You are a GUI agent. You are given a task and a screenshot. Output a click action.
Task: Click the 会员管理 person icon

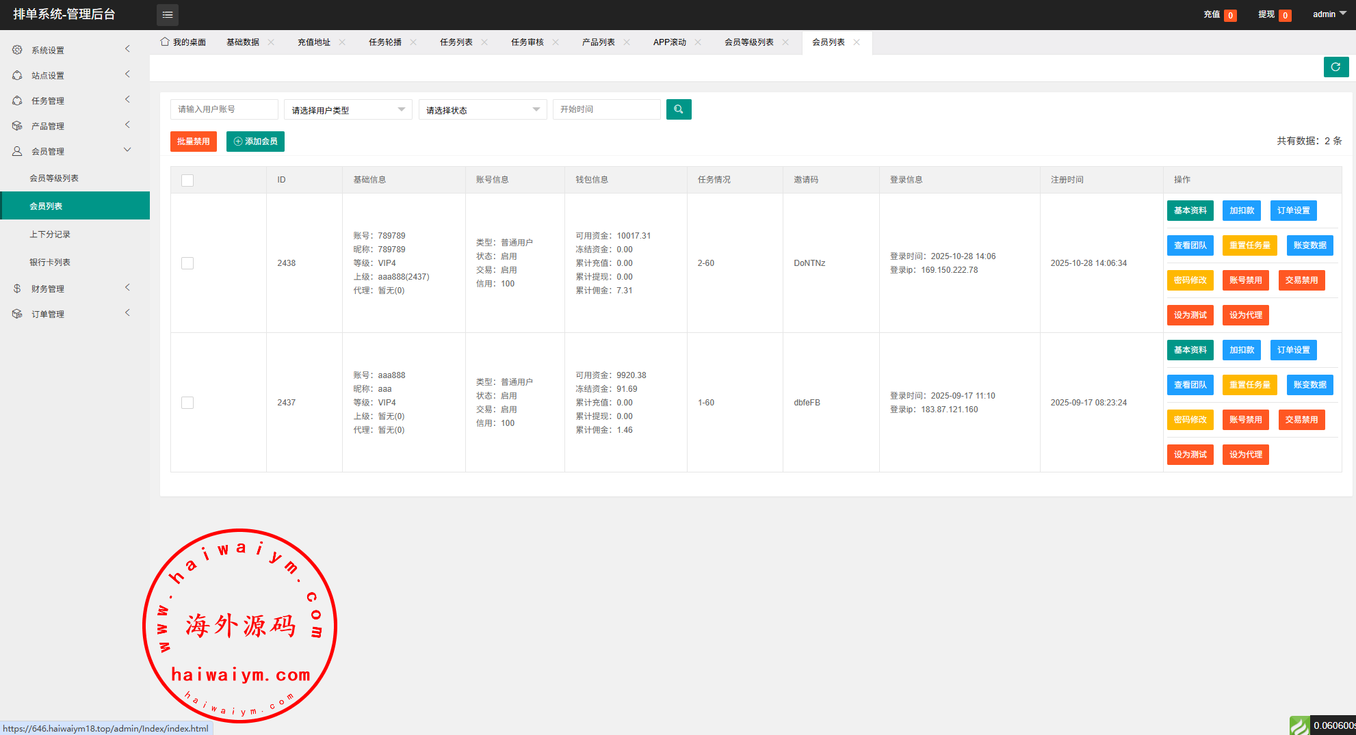(17, 151)
